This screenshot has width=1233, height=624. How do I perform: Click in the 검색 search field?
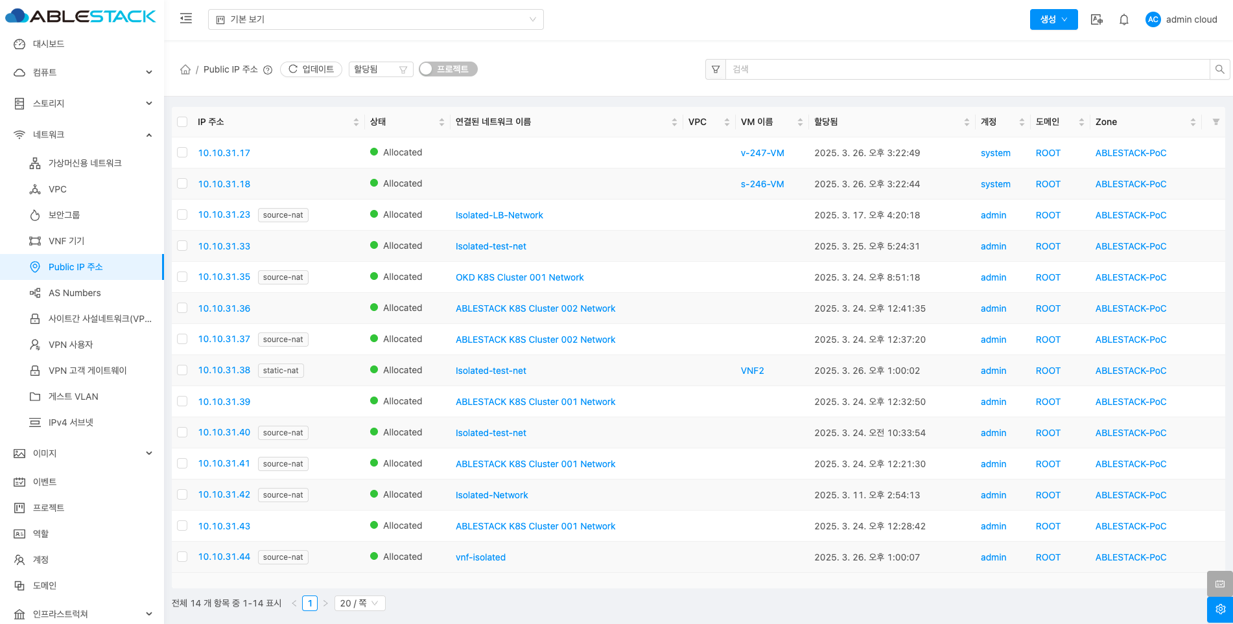point(966,69)
